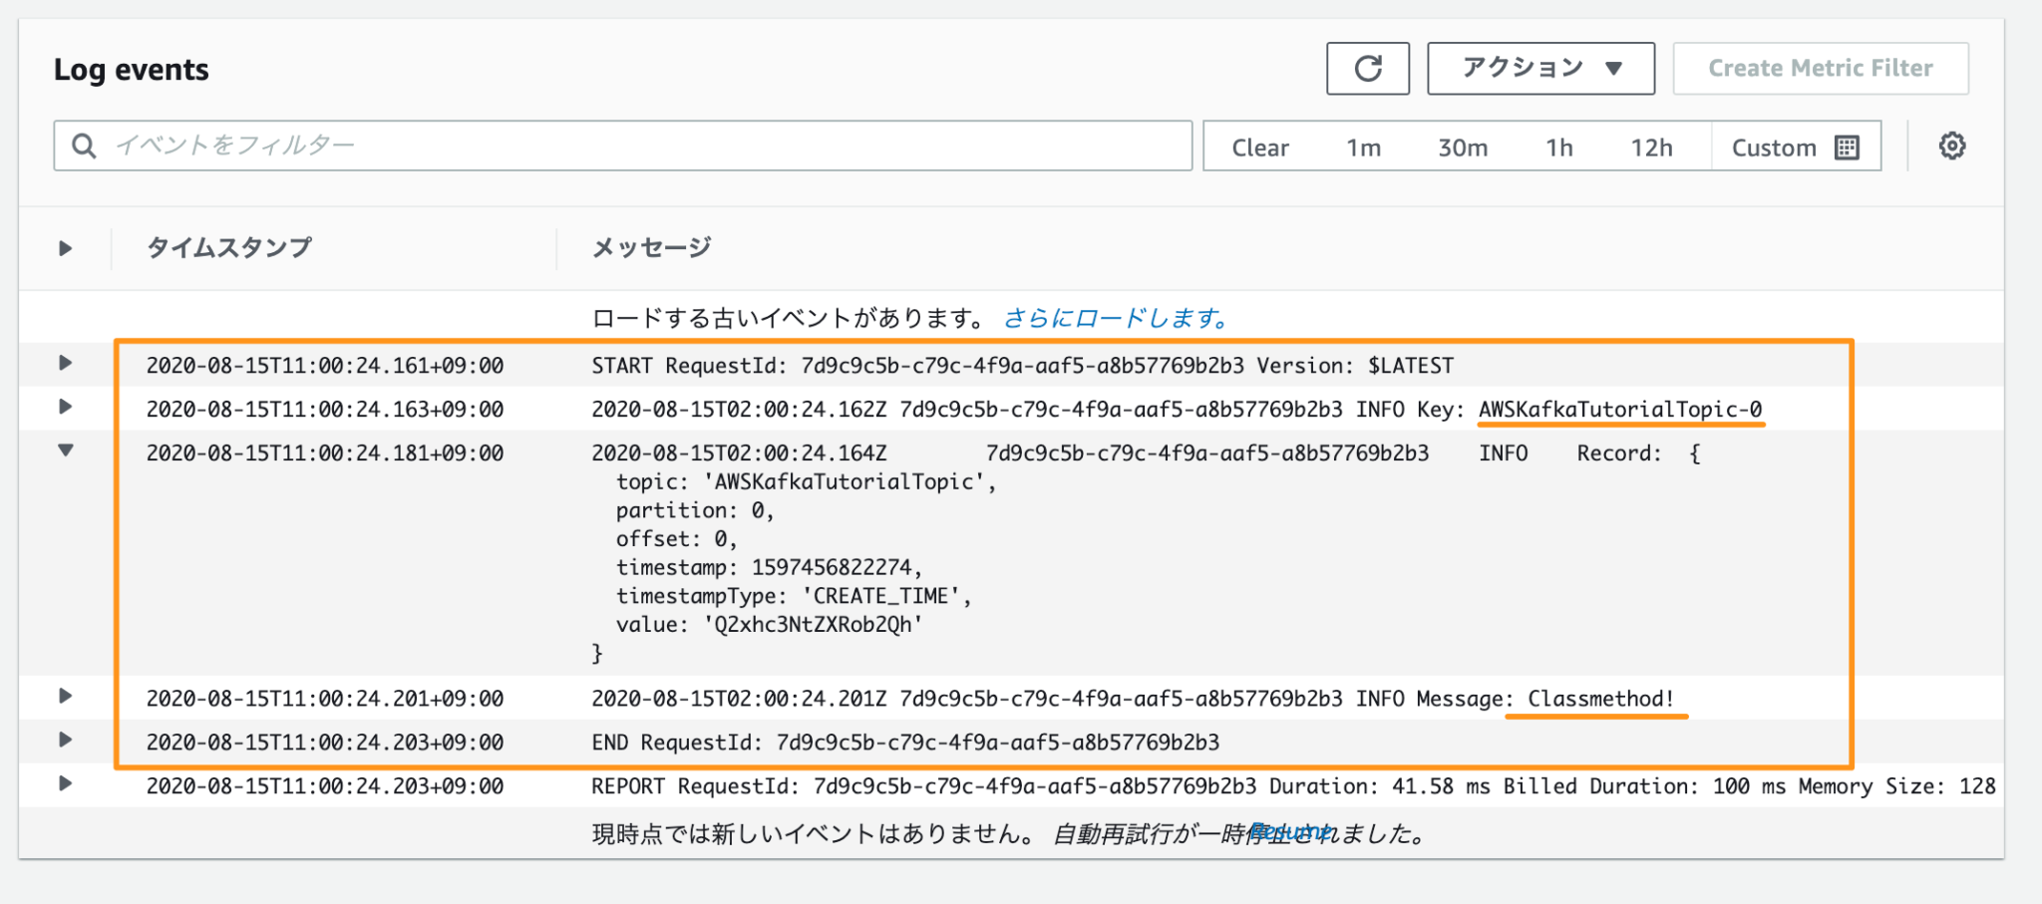The height and width of the screenshot is (904, 2042).
Task: Open the calendar icon next to Custom
Action: click(x=1846, y=146)
